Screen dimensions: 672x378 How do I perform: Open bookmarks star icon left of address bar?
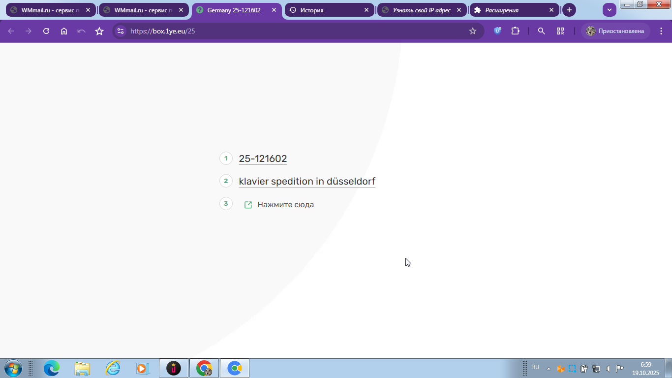click(99, 31)
